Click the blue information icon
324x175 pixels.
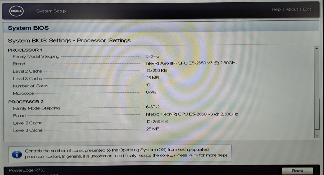click(x=17, y=154)
